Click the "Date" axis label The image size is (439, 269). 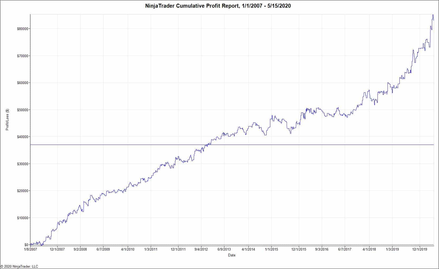(232, 255)
